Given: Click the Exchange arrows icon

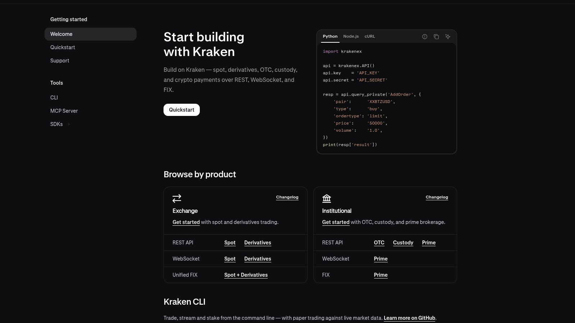Looking at the screenshot, I should [177, 198].
